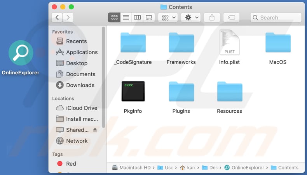Screen dimensions: 307x175
Task: Click the Favorites section header
Action: (63, 32)
